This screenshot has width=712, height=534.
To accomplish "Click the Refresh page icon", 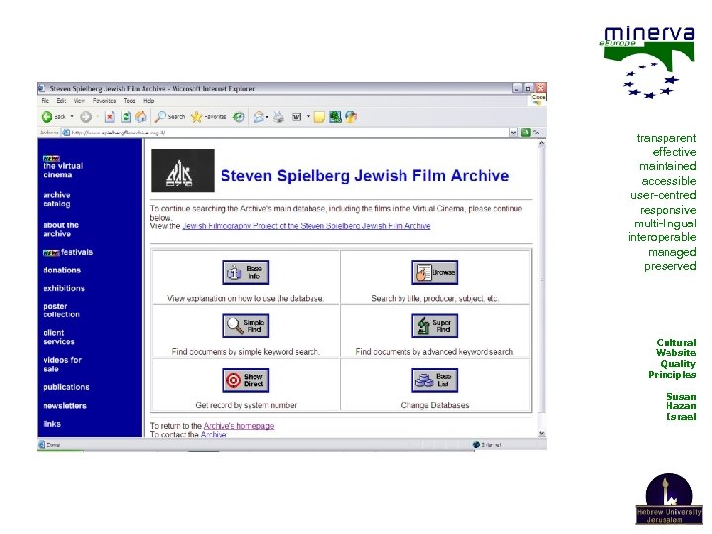I will click(126, 117).
